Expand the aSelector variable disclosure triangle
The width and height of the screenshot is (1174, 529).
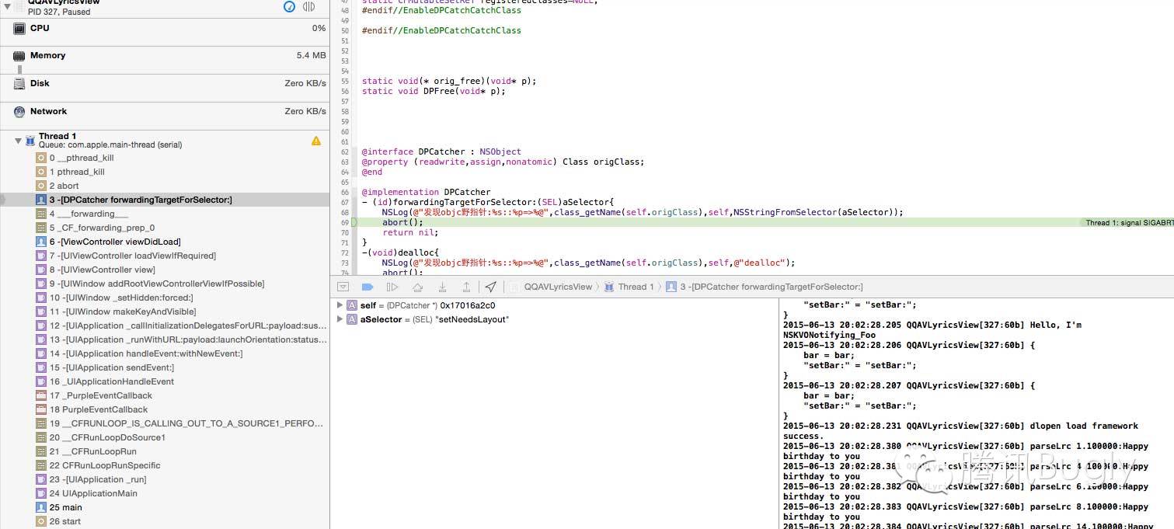tap(340, 319)
